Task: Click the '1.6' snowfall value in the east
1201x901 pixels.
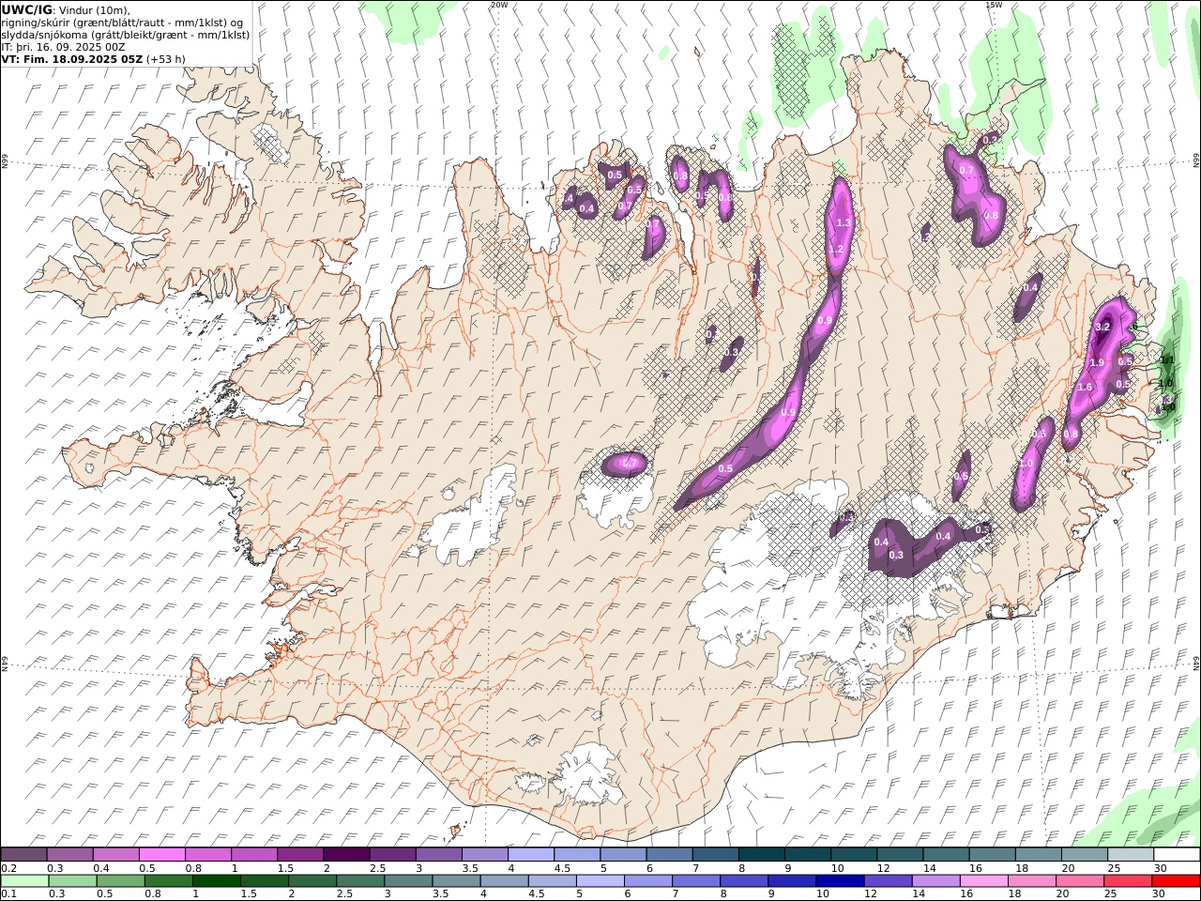Action: pyautogui.click(x=1086, y=387)
